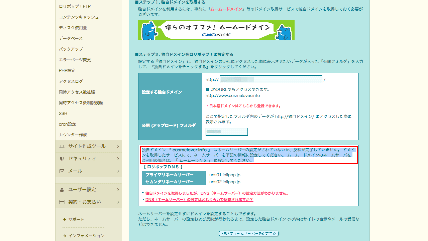Click arrow icon beside インフォメーション
The height and width of the screenshot is (241, 428).
[65, 236]
